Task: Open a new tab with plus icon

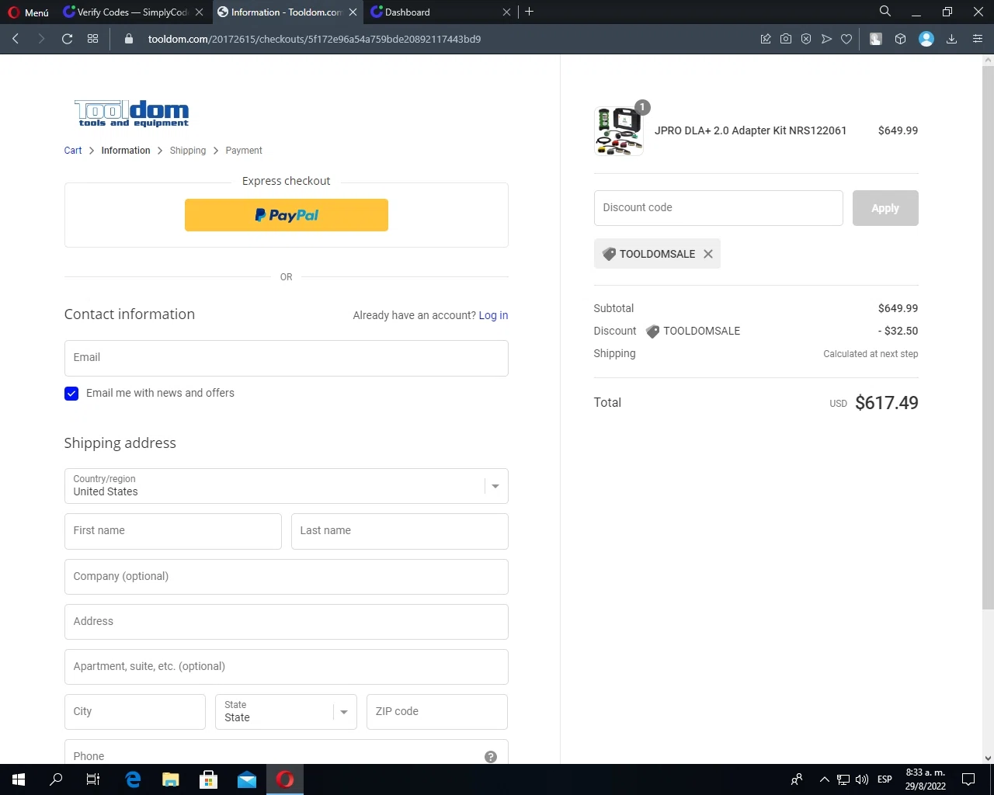Action: tap(530, 12)
